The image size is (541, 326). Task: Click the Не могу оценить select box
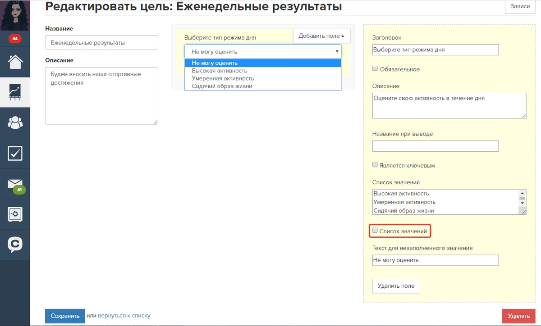coord(262,52)
